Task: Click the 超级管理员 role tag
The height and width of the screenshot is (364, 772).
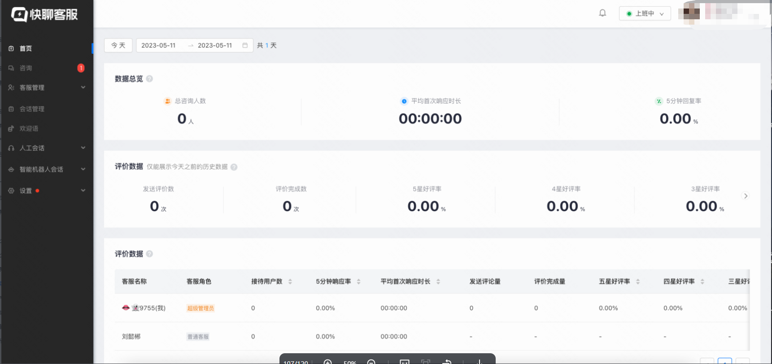Action: (x=201, y=308)
